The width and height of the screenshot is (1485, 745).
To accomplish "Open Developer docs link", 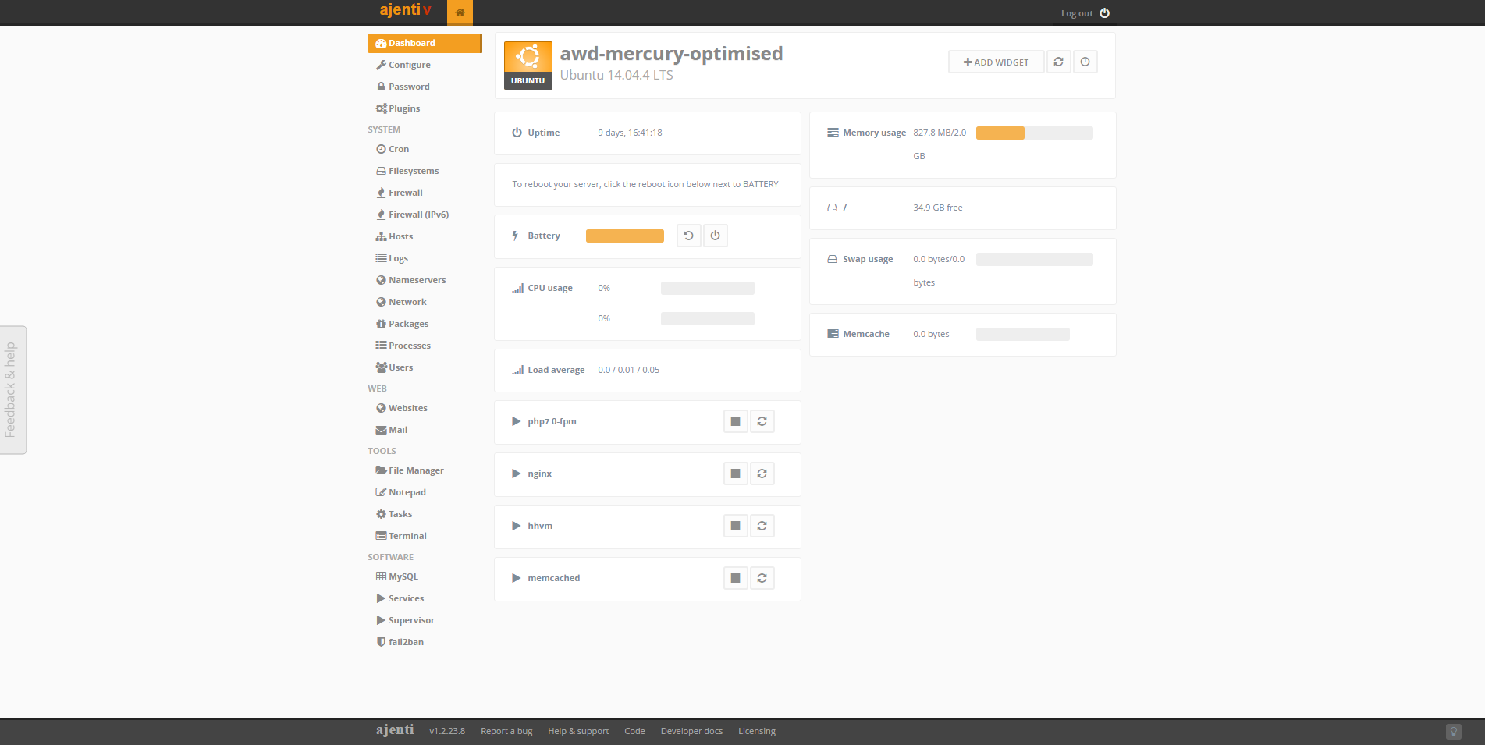I will [691, 731].
